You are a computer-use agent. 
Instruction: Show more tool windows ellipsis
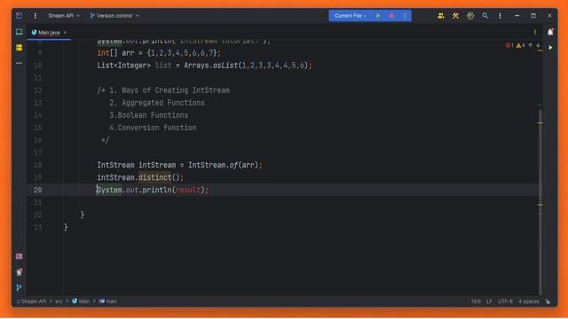[x=19, y=63]
